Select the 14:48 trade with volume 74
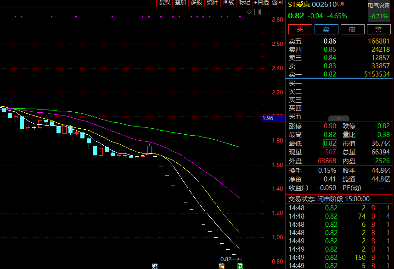Viewport: 394px width, 269px height. (x=339, y=216)
